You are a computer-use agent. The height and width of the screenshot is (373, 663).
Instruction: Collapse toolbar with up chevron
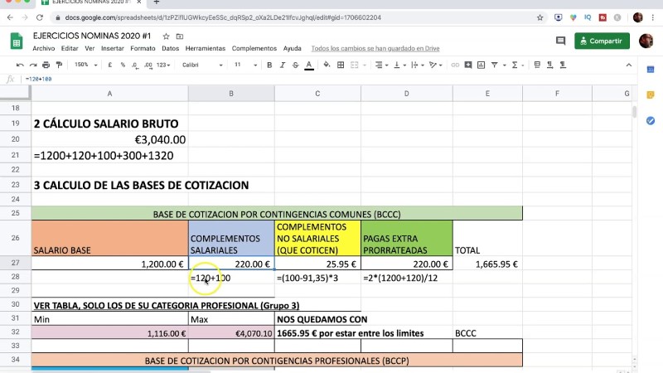pos(629,65)
